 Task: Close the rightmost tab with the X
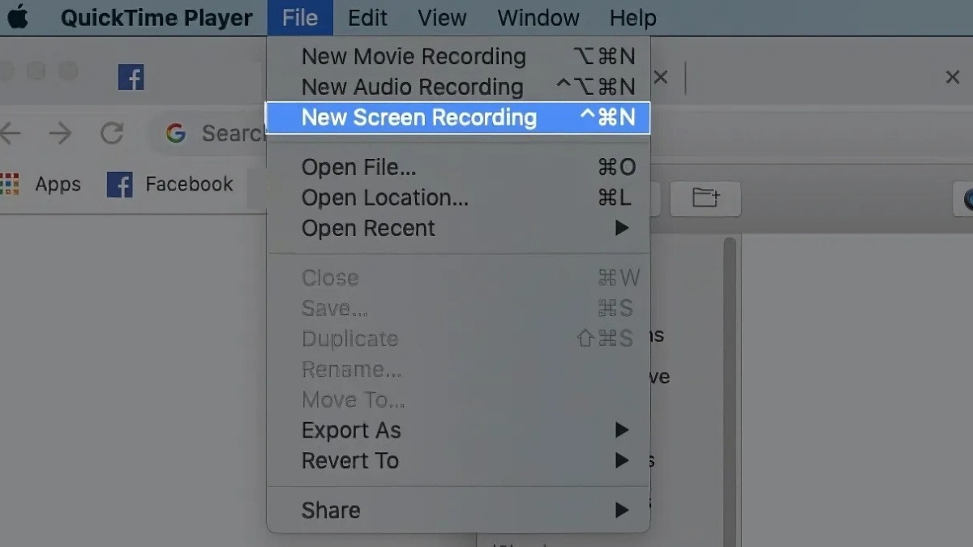(953, 78)
